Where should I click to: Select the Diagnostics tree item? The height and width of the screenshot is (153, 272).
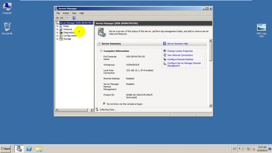pos(69,33)
